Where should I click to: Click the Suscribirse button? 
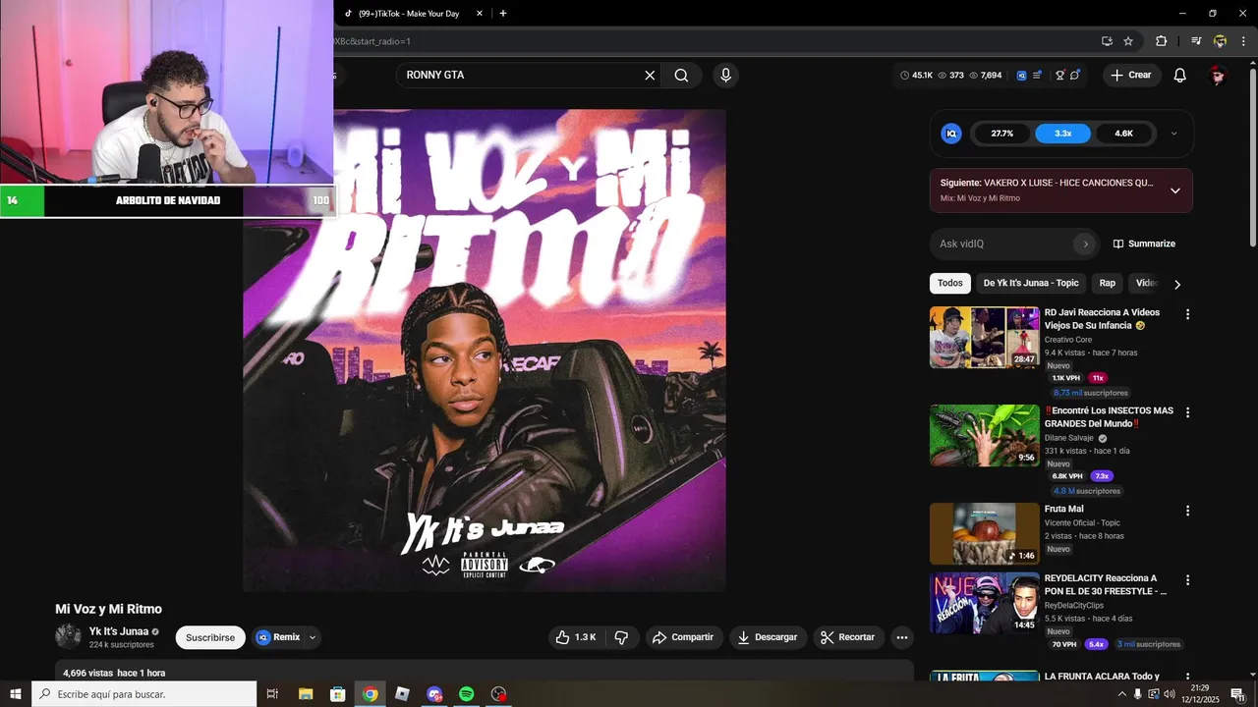pyautogui.click(x=210, y=637)
